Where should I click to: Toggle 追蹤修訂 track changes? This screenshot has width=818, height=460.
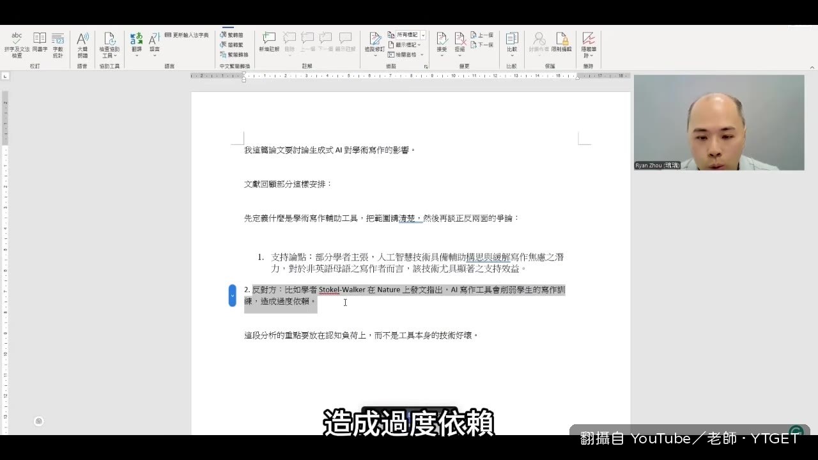pyautogui.click(x=374, y=45)
